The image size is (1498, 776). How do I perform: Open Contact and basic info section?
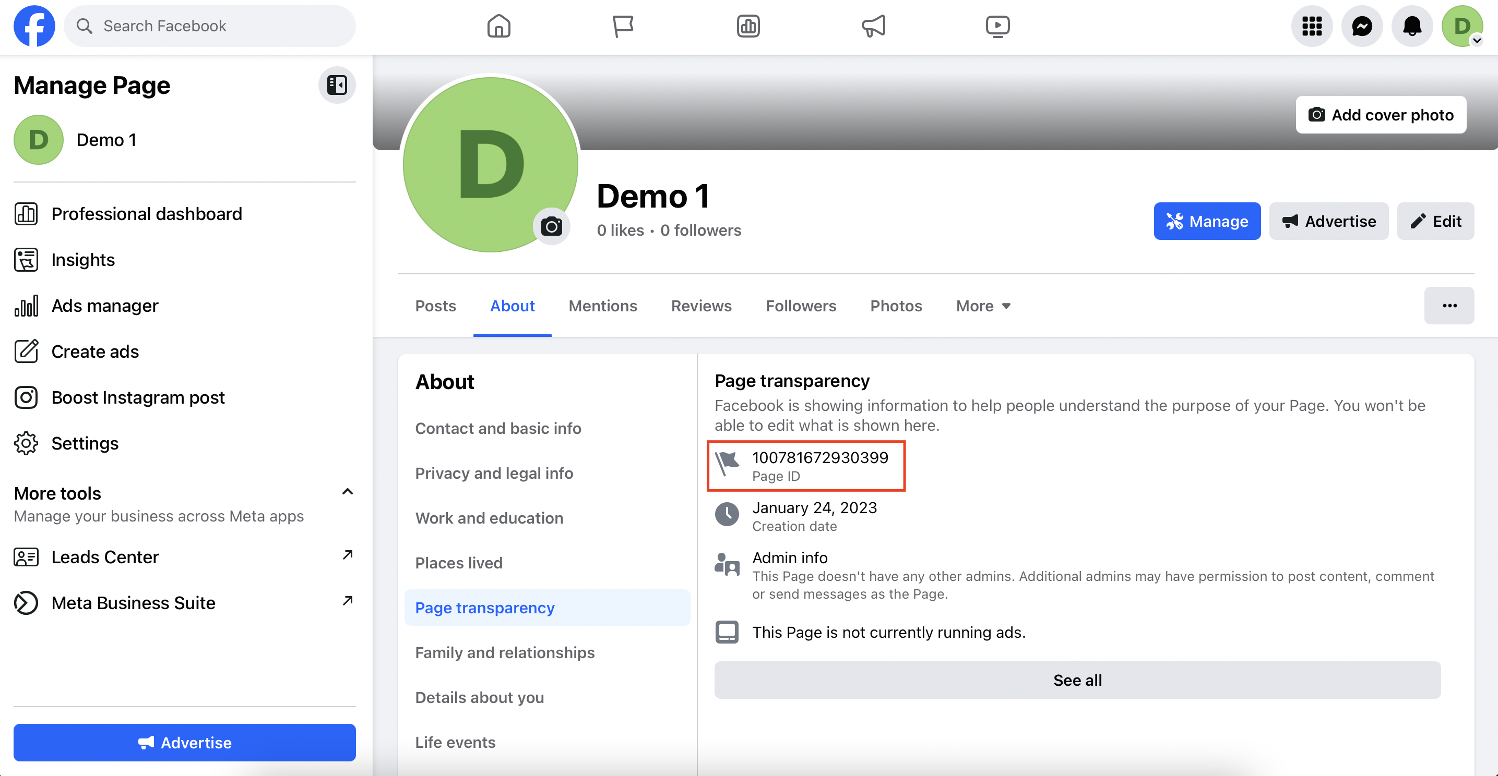click(498, 429)
